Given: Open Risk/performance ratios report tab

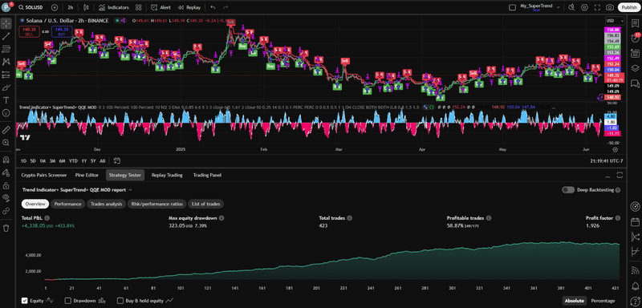Looking at the screenshot, I should coord(157,204).
